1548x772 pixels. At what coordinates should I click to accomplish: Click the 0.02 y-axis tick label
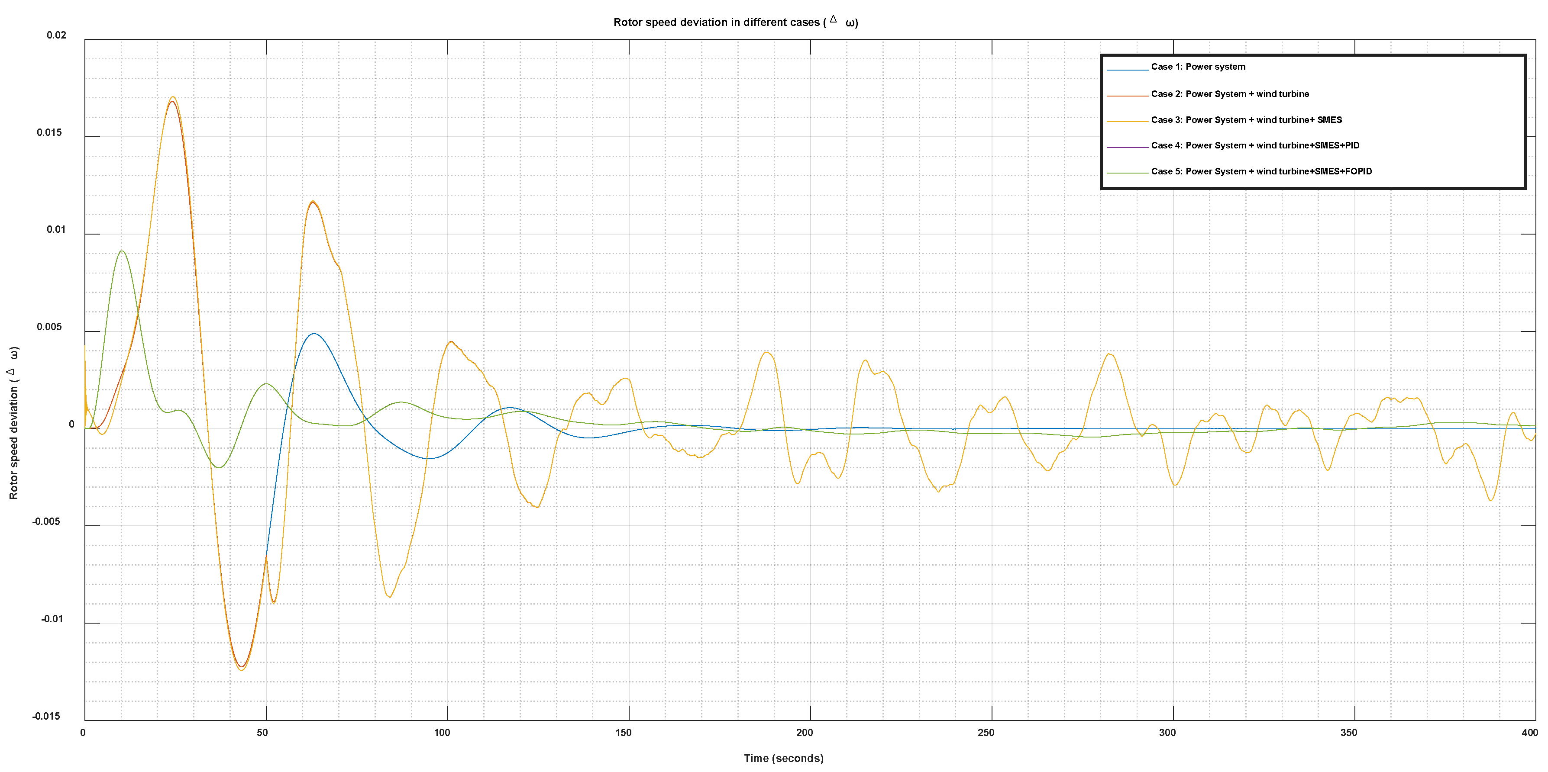[x=56, y=35]
